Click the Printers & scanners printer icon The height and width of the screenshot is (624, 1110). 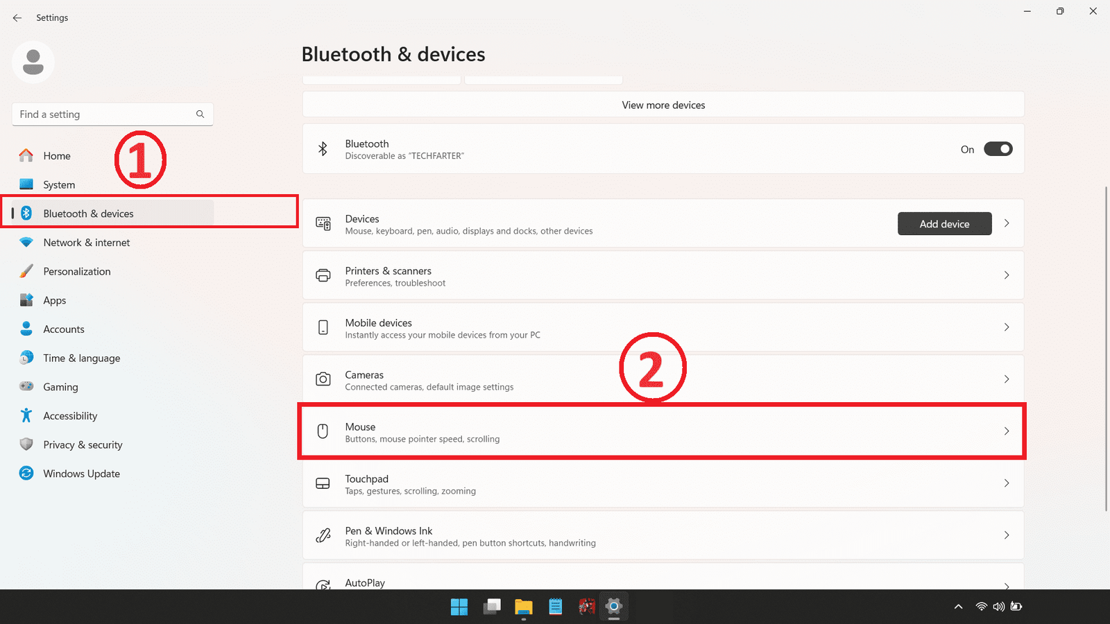coord(323,276)
